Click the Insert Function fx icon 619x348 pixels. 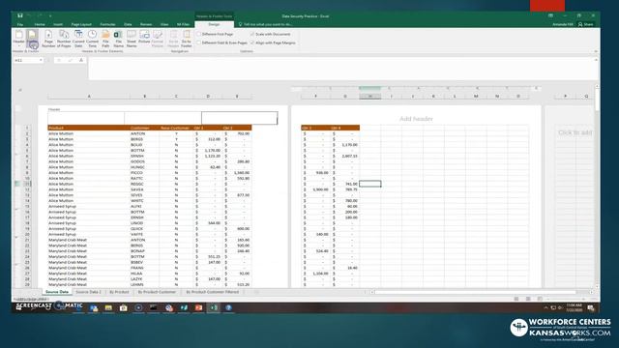coord(81,60)
